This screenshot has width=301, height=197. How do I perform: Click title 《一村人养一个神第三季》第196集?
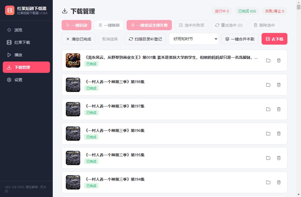pyautogui.click(x=115, y=131)
